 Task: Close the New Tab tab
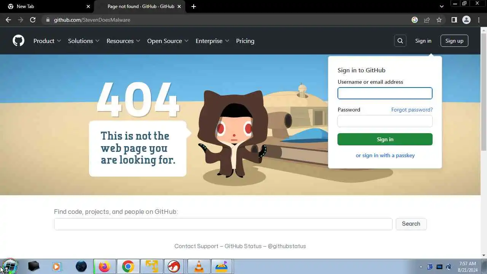click(x=88, y=6)
